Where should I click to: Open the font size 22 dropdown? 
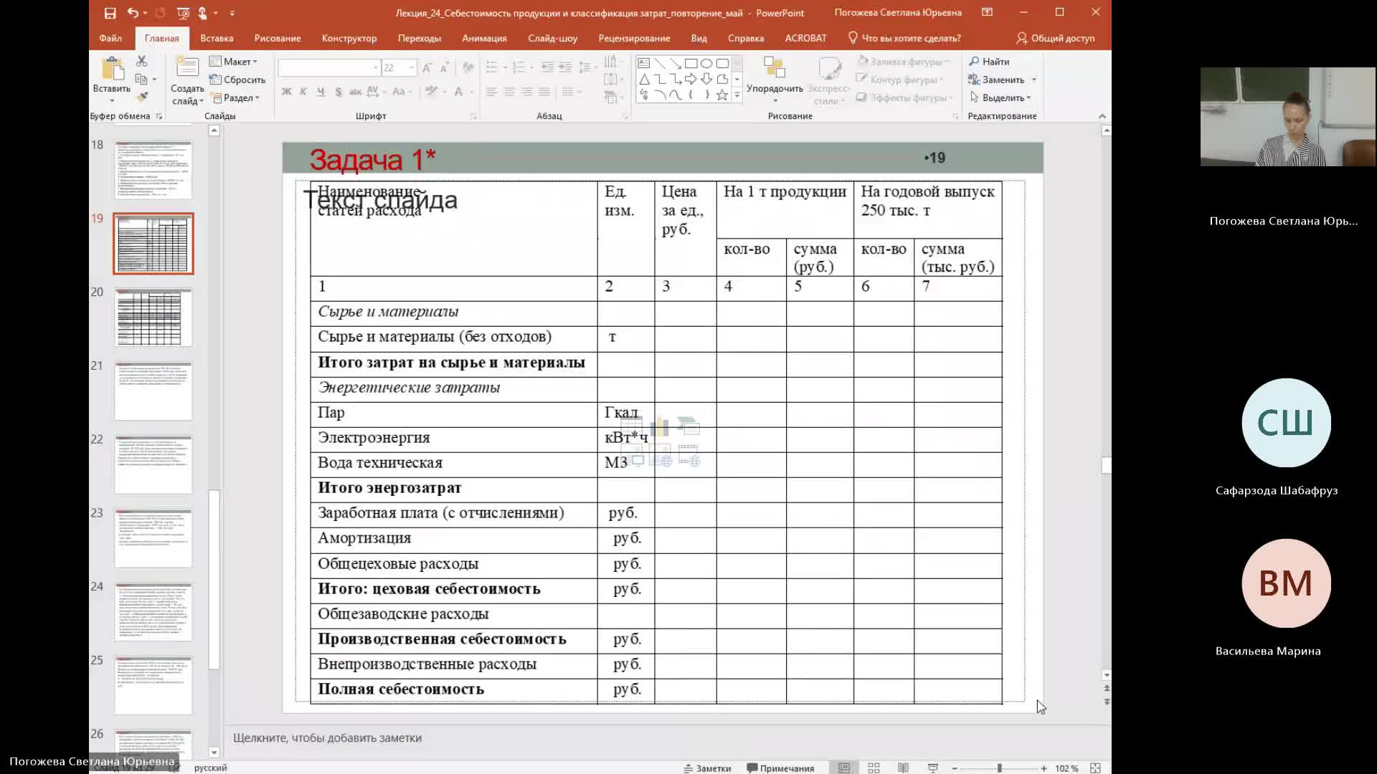(412, 67)
